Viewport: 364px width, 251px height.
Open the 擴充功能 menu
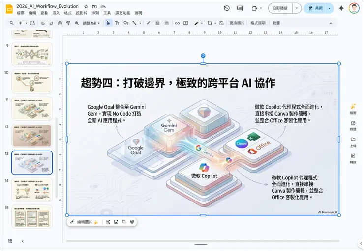pos(122,13)
